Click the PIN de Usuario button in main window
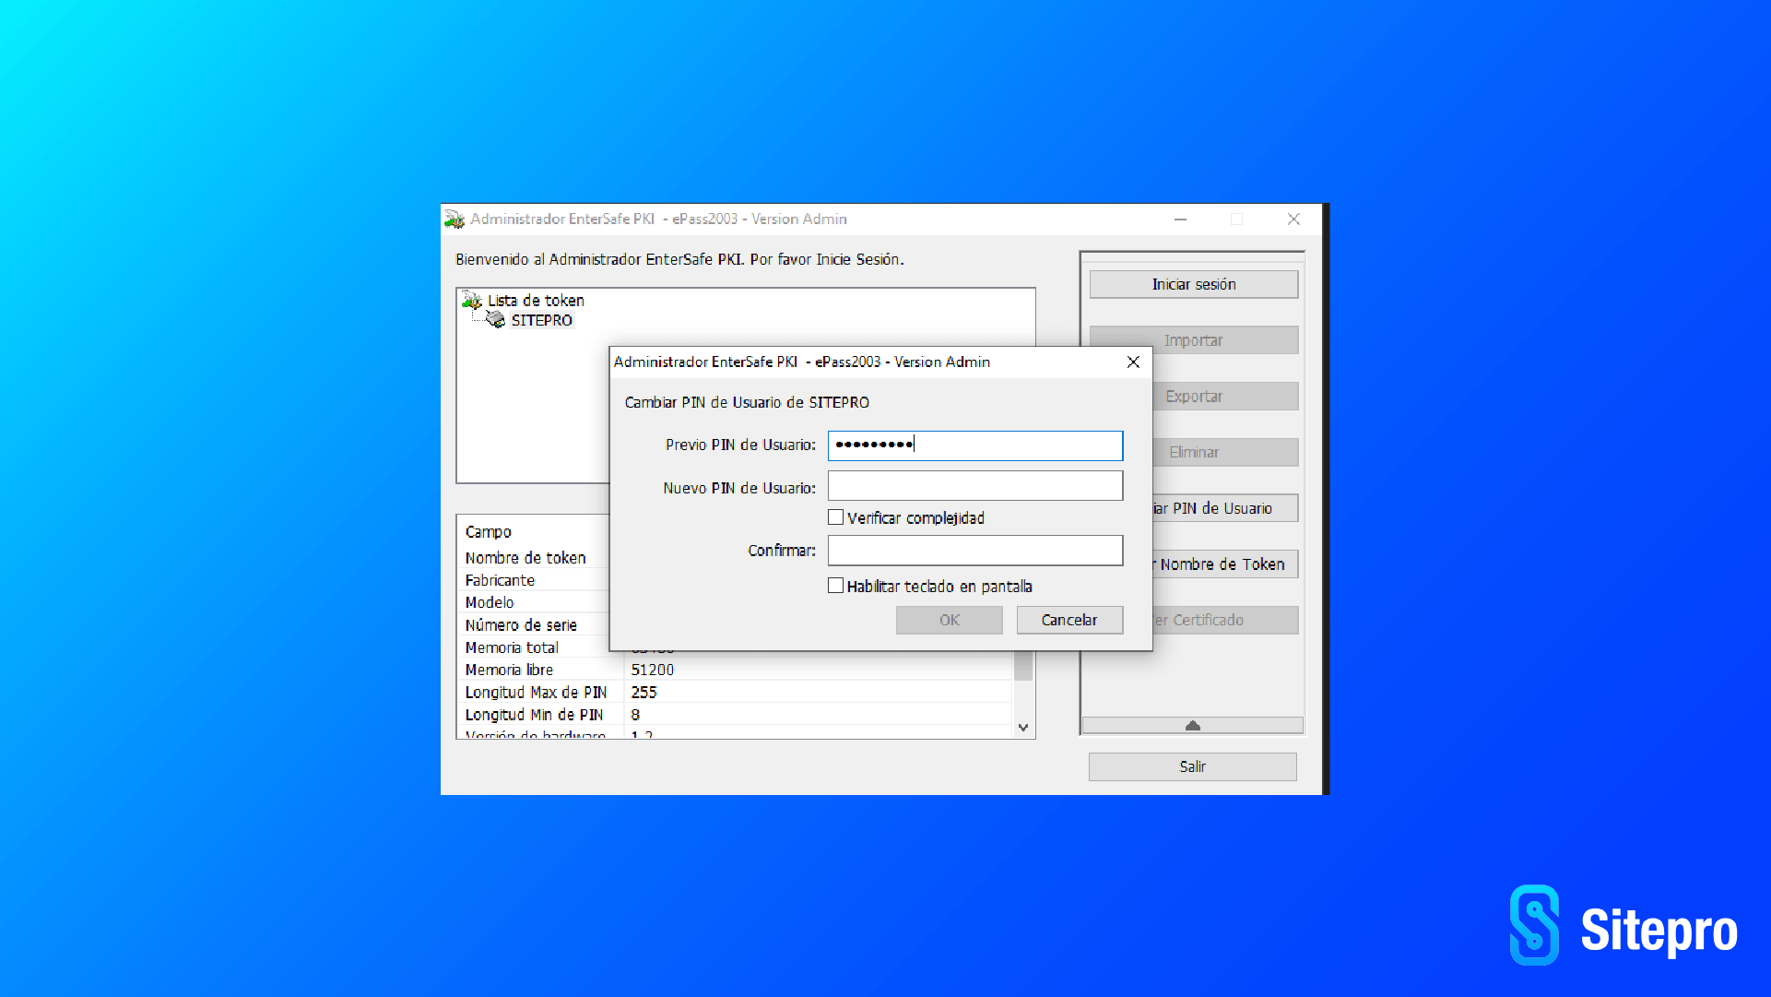Viewport: 1771px width, 997px height. (1225, 508)
